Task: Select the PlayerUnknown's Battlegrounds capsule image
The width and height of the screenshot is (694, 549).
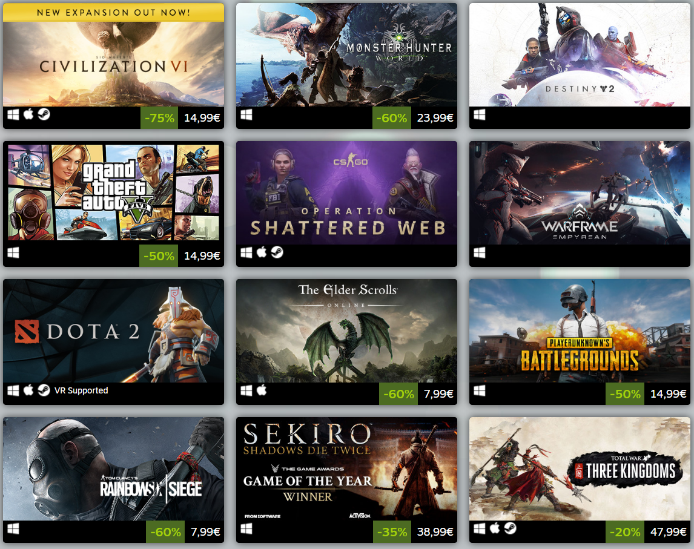Action: point(580,330)
